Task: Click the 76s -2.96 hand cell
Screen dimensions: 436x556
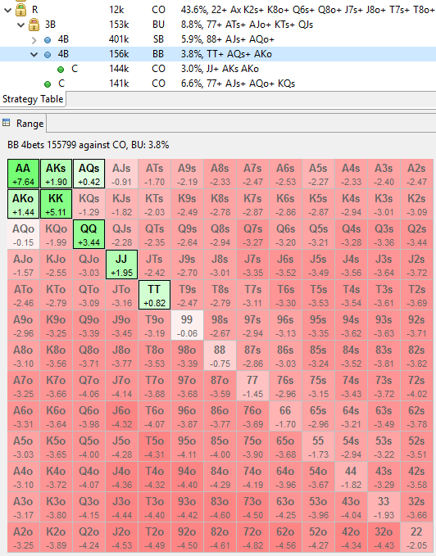Action: tap(285, 386)
